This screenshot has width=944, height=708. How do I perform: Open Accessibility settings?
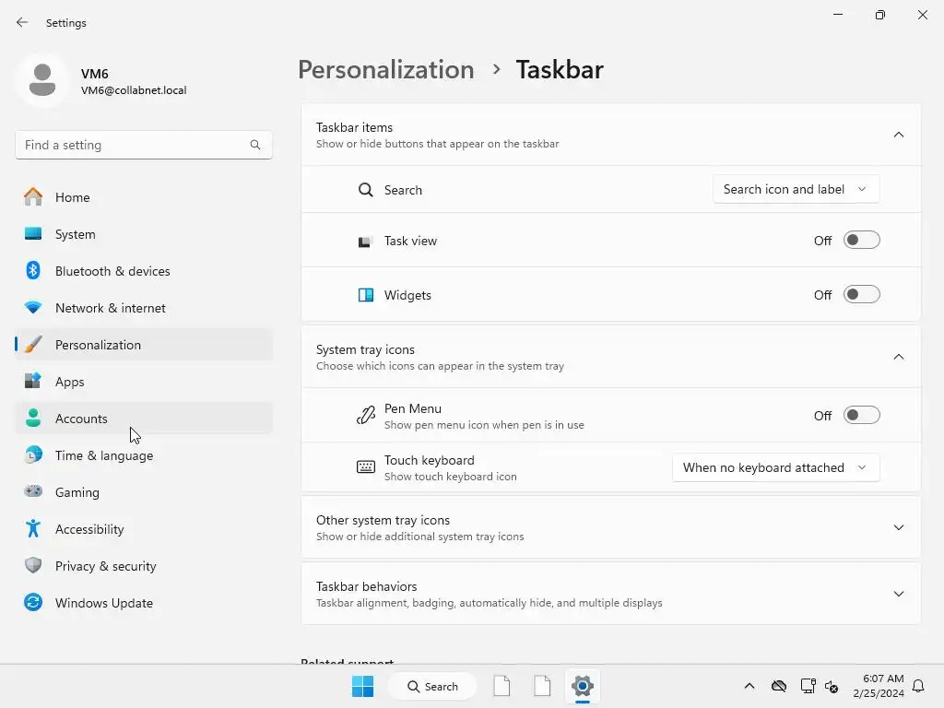143,528
